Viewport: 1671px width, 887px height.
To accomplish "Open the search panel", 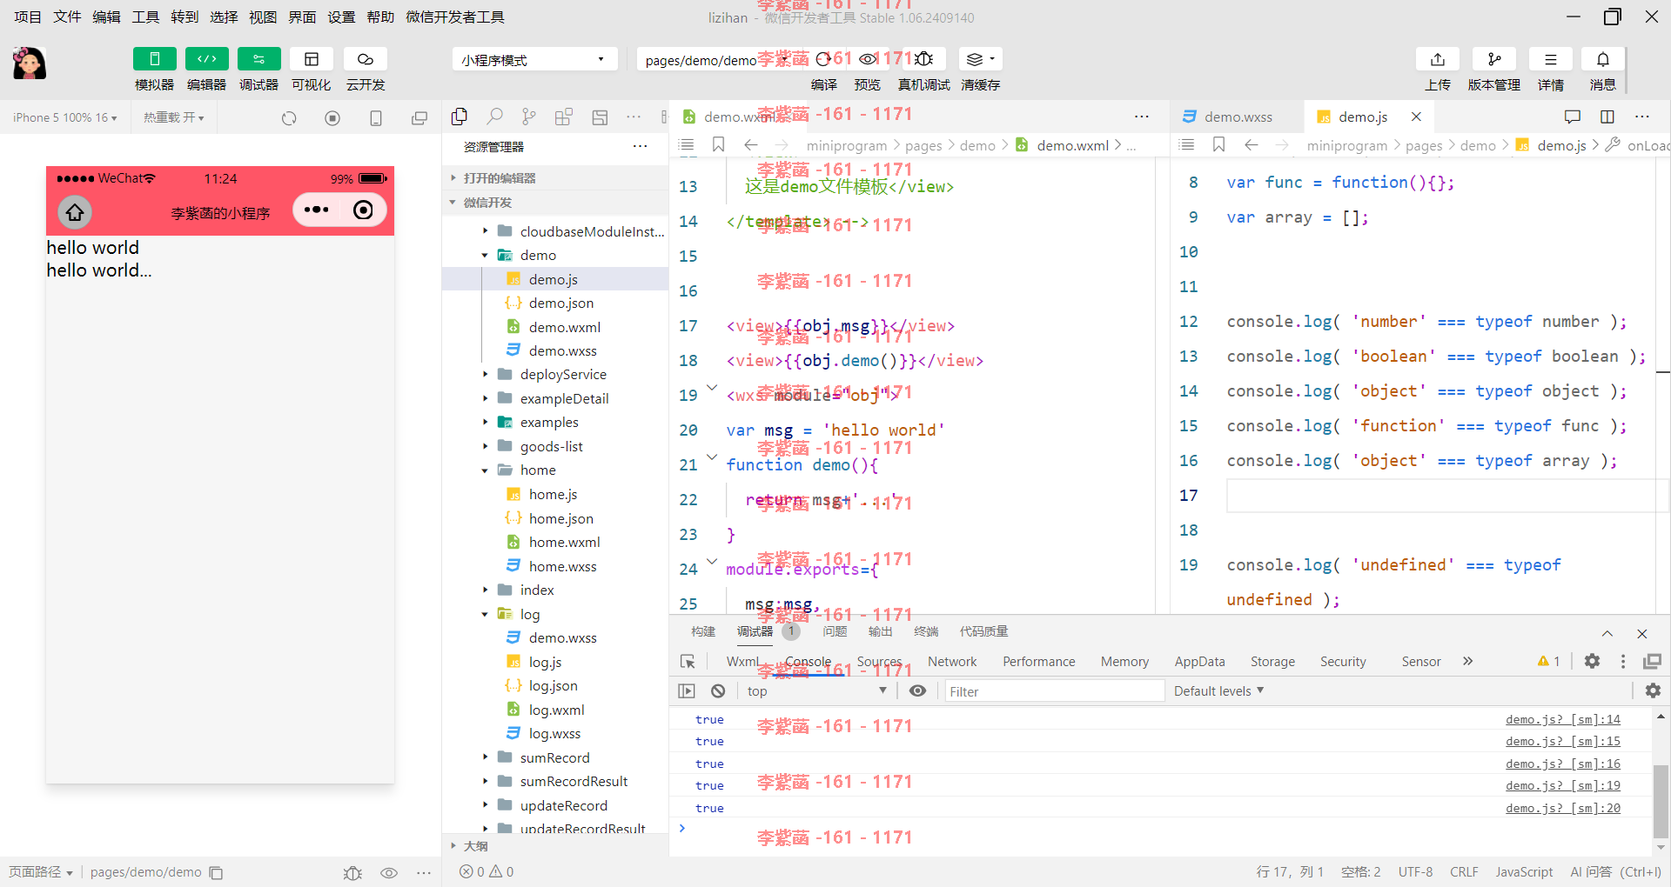I will pos(494,117).
